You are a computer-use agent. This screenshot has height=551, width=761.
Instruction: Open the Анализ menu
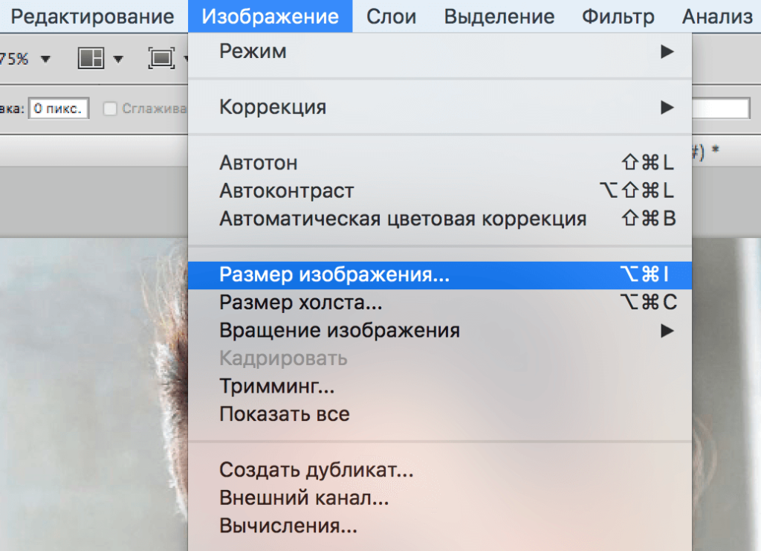[717, 16]
